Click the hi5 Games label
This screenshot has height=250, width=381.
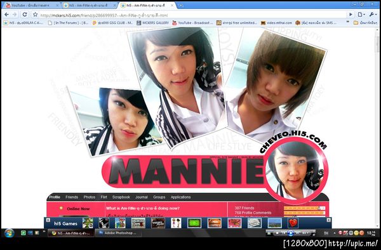[x=65, y=223]
